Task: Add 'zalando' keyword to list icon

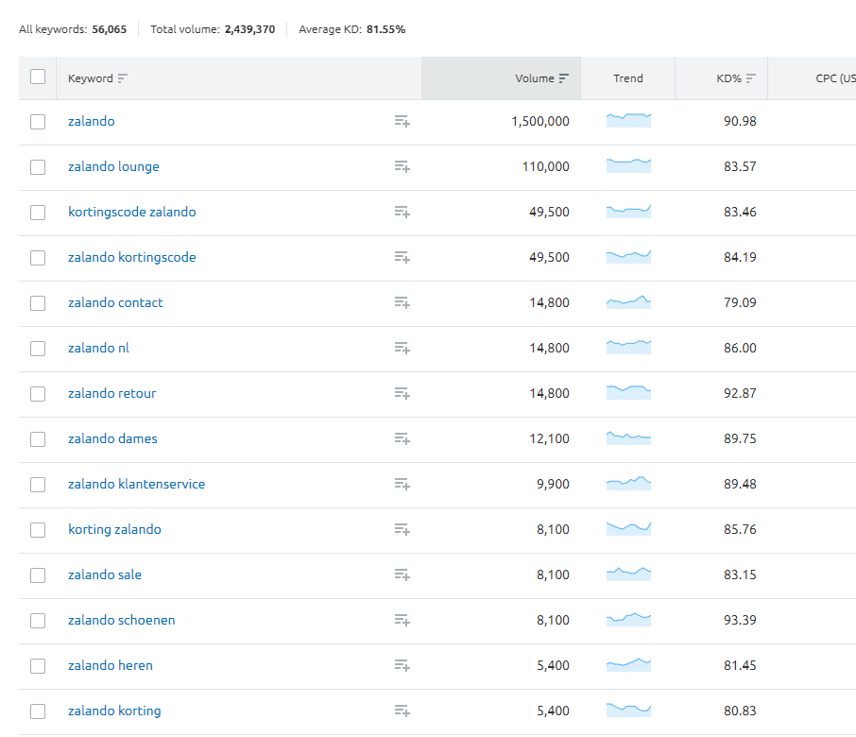Action: [x=402, y=121]
